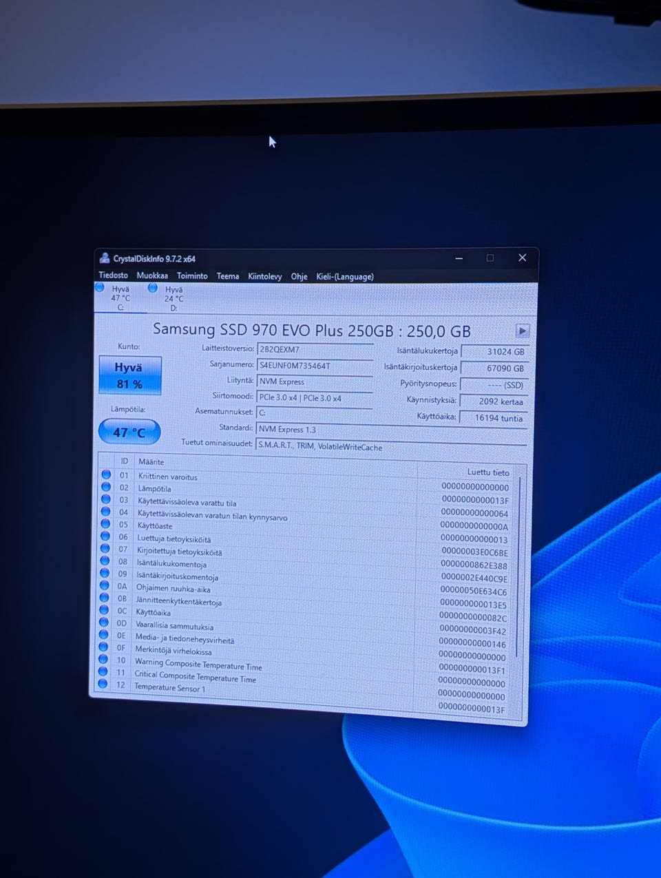This screenshot has width=661, height=878.
Task: Click status dot for Vaarallisia sammutuksia
Action: (103, 623)
